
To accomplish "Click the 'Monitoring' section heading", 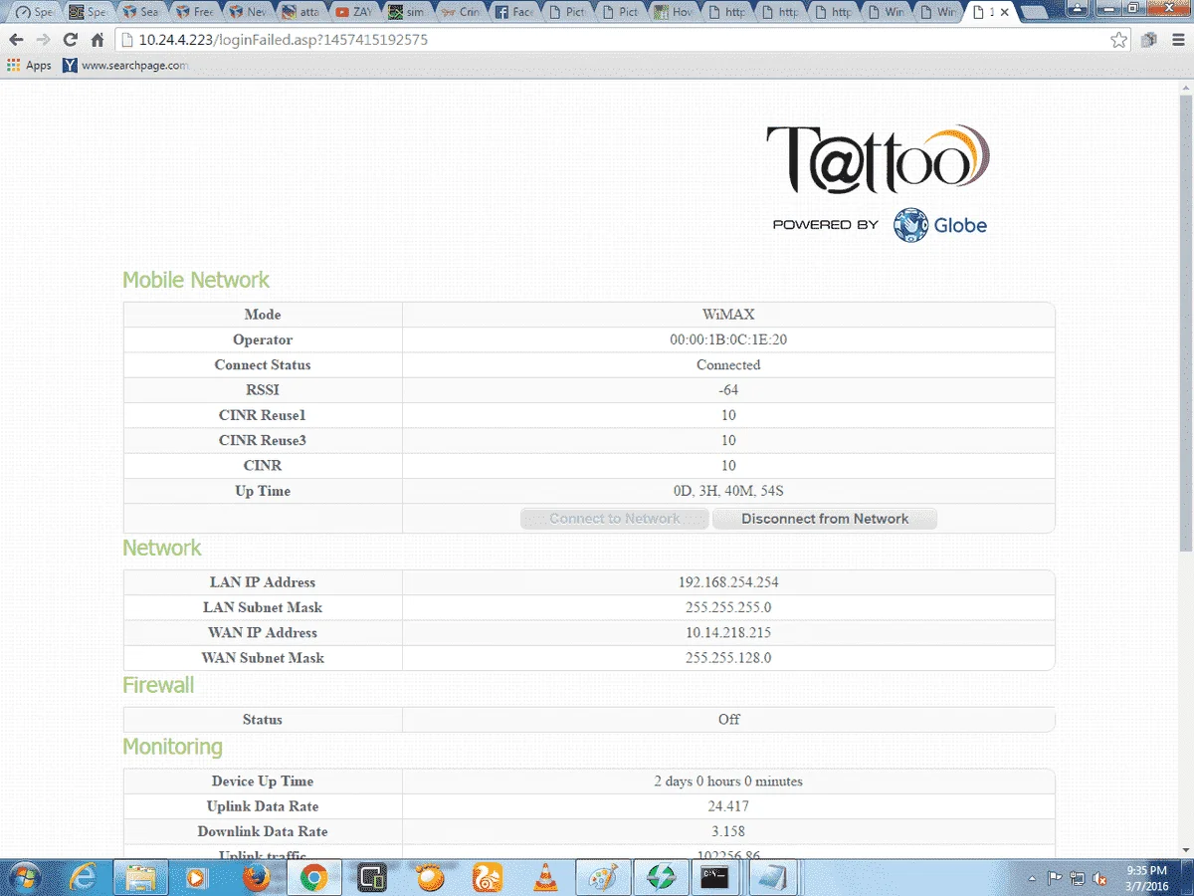I will click(x=172, y=747).
